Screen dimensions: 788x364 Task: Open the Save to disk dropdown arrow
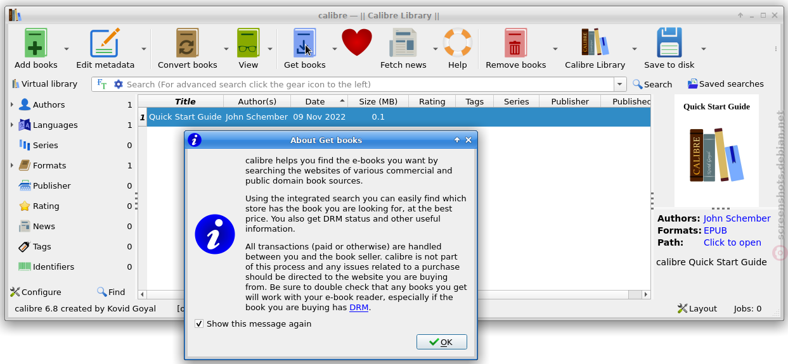(703, 49)
